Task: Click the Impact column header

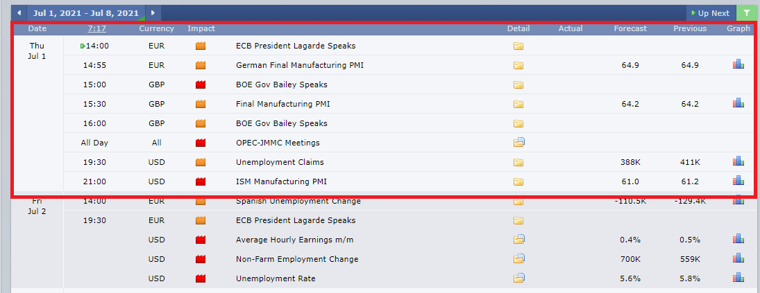Action: tap(201, 28)
